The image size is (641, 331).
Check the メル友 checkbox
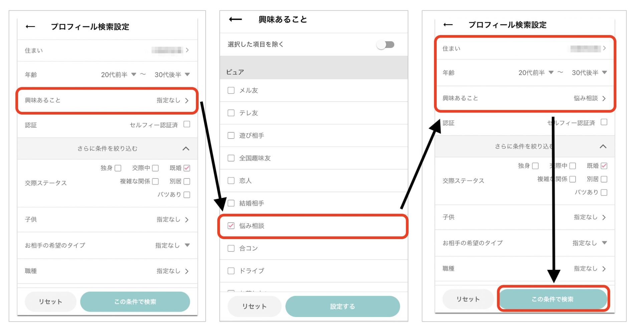point(231,90)
